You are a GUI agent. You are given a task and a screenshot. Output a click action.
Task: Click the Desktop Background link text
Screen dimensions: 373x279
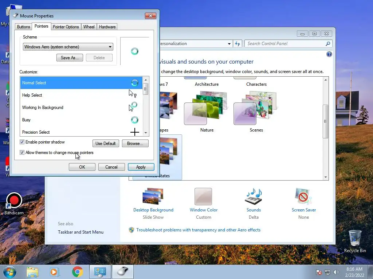click(153, 210)
